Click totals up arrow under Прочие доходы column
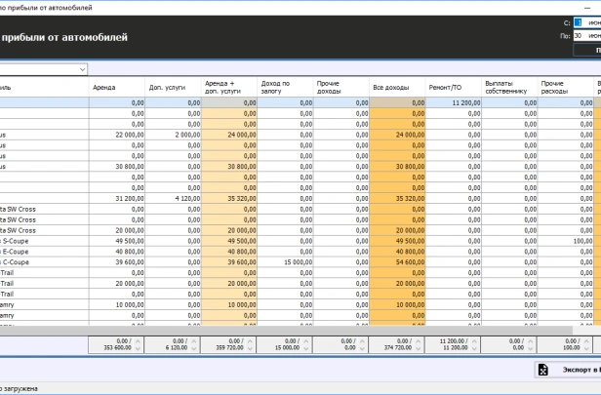Image resolution: width=601 pixels, height=395 pixels. coord(366,339)
